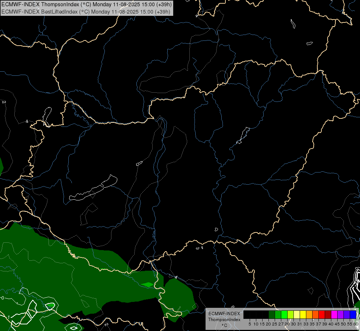Click the legend tick value 60
360x331 pixels.
(356, 324)
